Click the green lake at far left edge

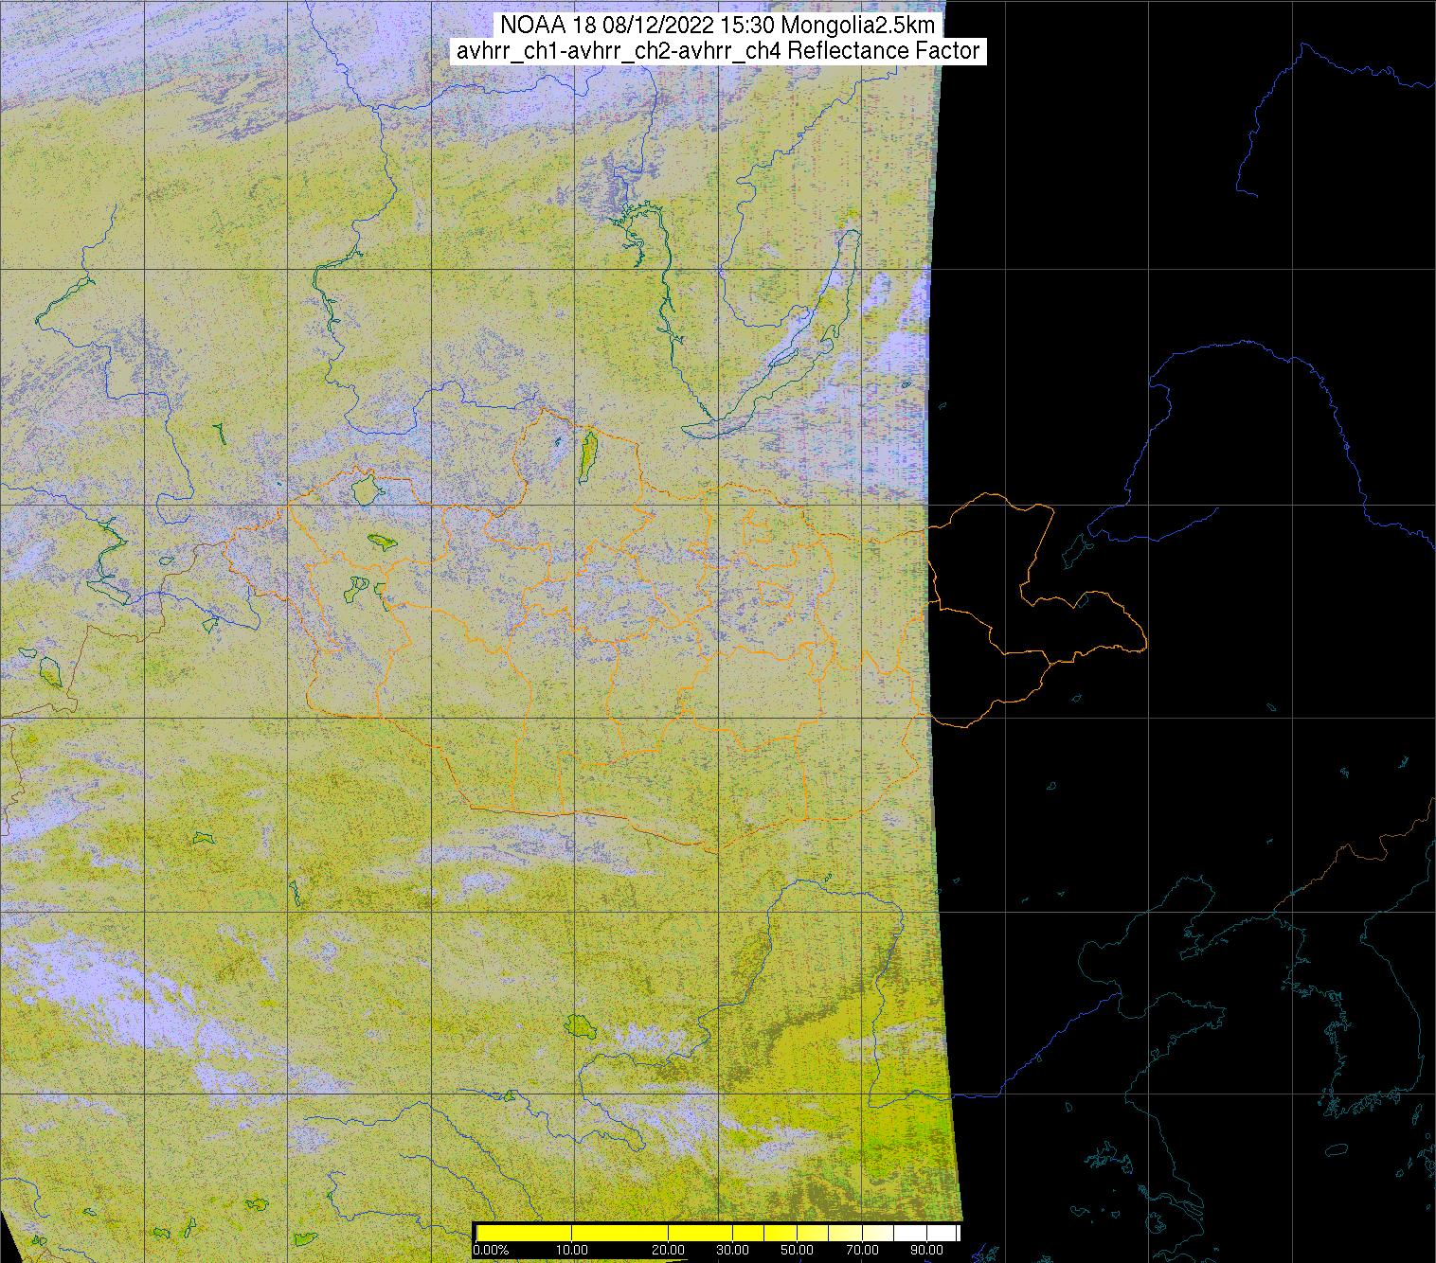[49, 671]
